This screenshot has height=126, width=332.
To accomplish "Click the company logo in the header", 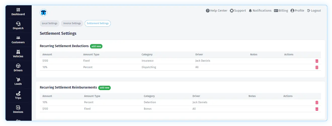I will (x=44, y=12).
